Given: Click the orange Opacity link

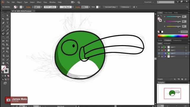Looking at the screenshot, I should pos(77,7).
